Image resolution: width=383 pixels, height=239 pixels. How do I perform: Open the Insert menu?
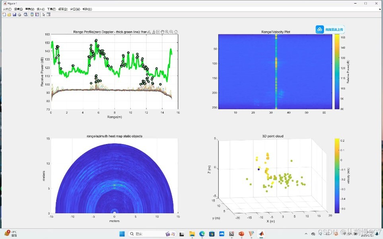[x=41, y=9]
